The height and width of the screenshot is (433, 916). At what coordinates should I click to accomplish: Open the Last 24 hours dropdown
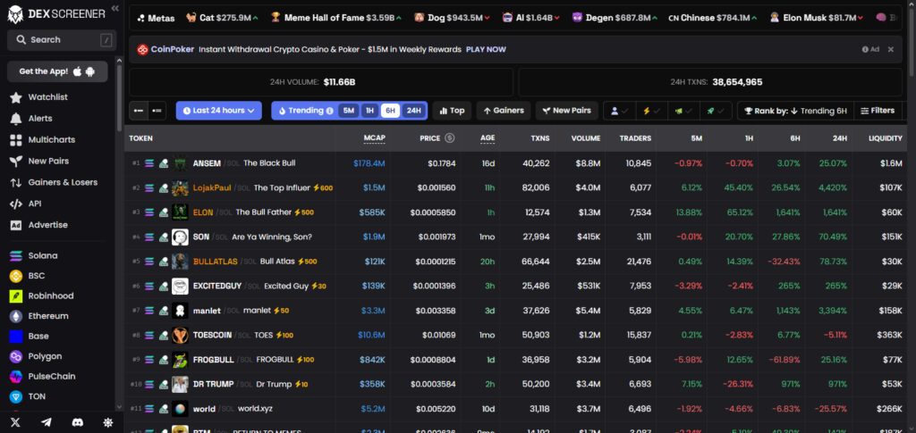tap(218, 110)
